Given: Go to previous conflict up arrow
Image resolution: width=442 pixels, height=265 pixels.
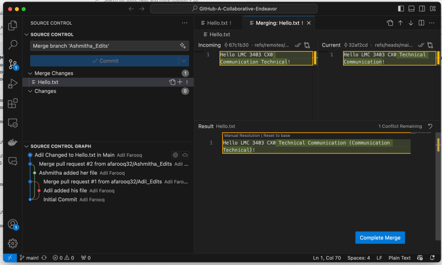Looking at the screenshot, I should click(x=400, y=23).
